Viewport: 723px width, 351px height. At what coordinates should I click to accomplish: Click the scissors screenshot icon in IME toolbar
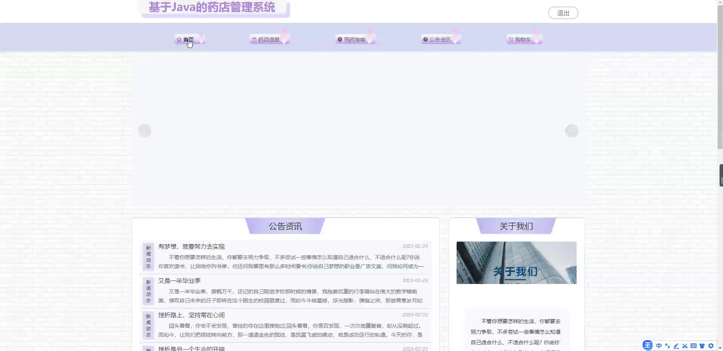(685, 346)
